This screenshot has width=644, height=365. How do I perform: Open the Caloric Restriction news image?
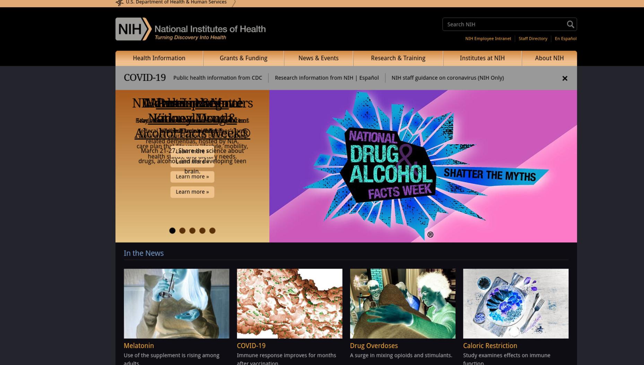tap(516, 304)
